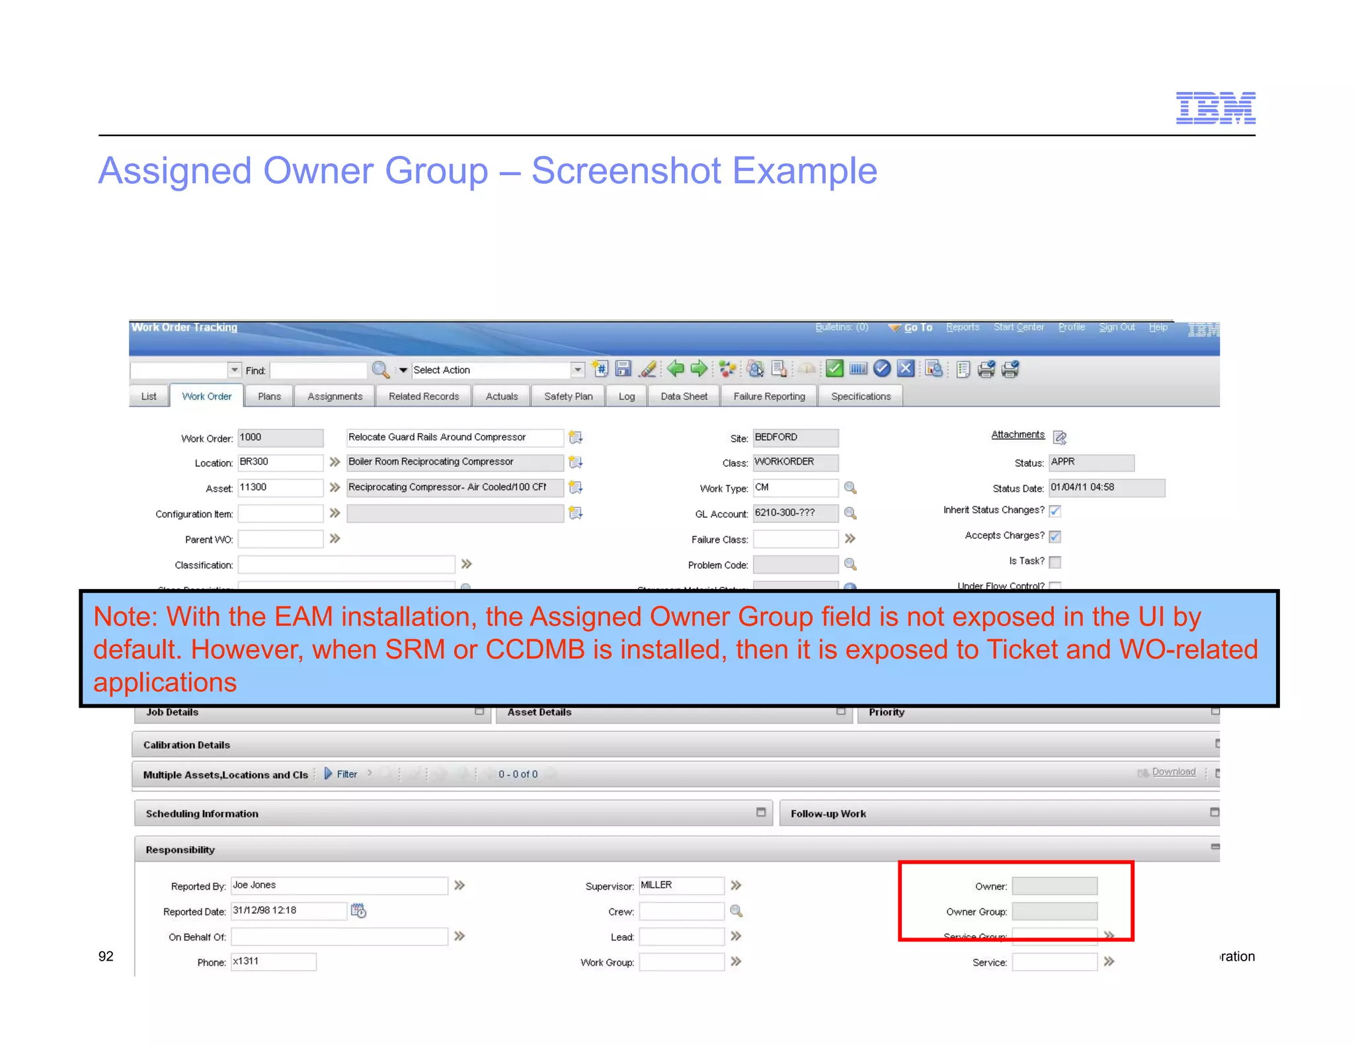Click the document with hand icon
1354x1046 pixels.
tap(779, 369)
